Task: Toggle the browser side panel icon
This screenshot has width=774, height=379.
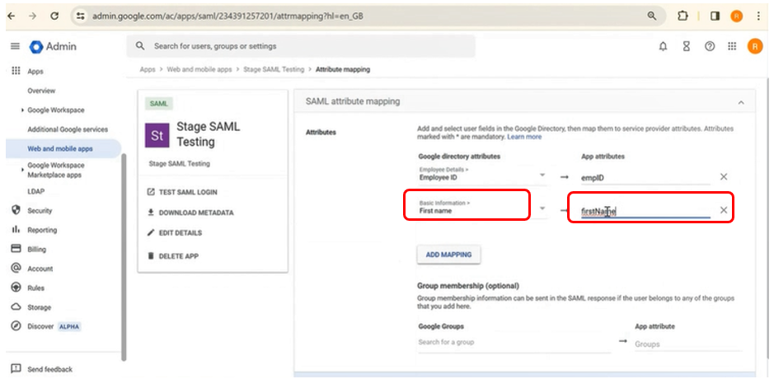Action: 715,16
